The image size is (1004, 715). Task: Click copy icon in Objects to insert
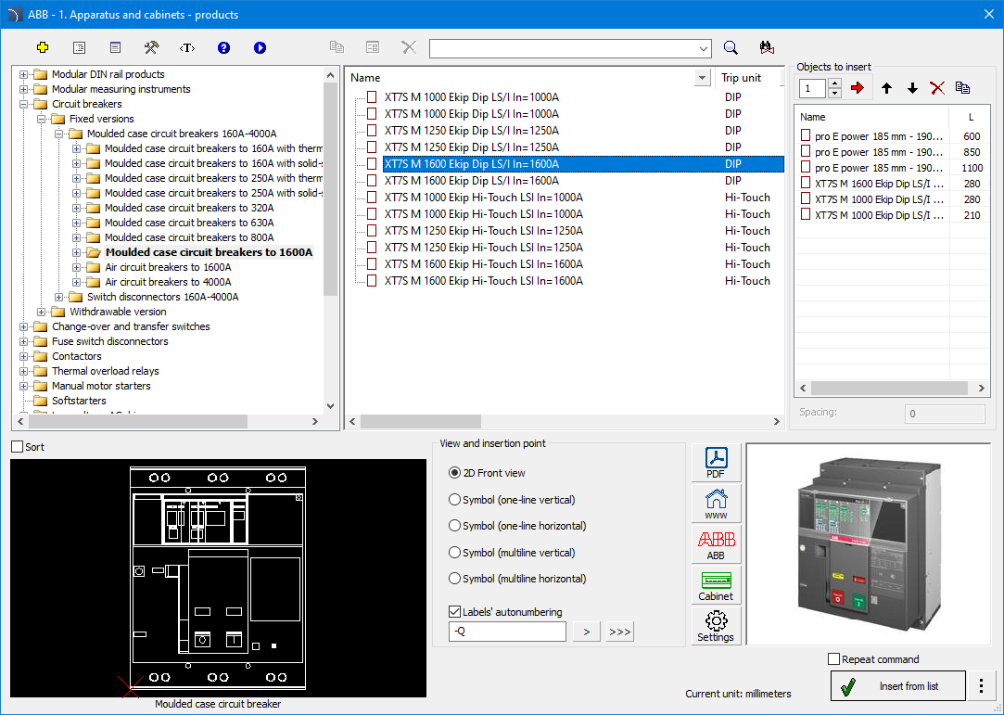tap(962, 88)
